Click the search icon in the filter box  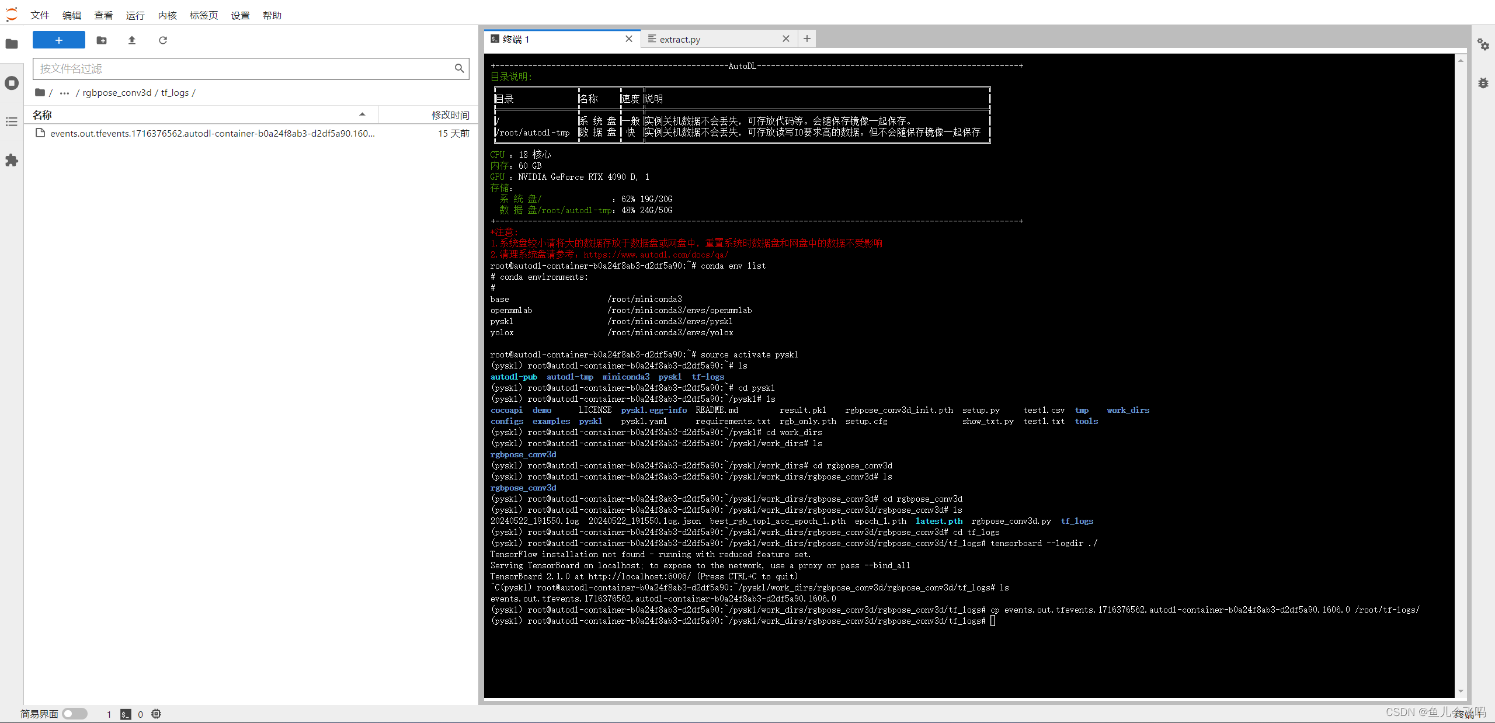[459, 68]
